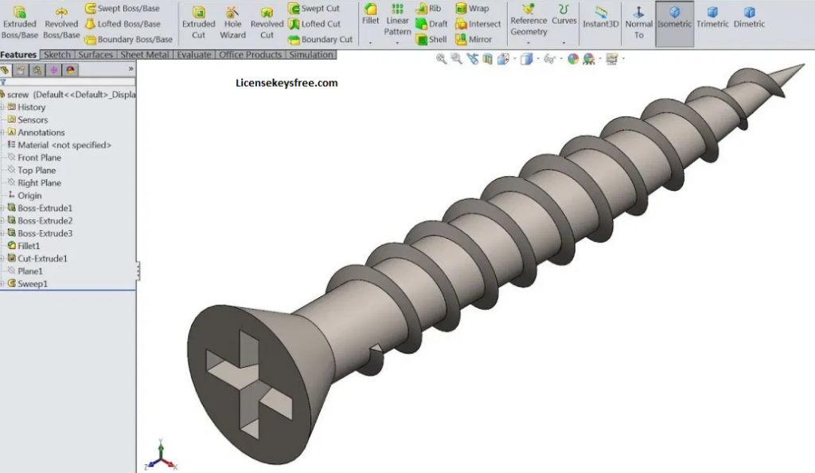Select the Lofted Cut tool

coord(314,23)
